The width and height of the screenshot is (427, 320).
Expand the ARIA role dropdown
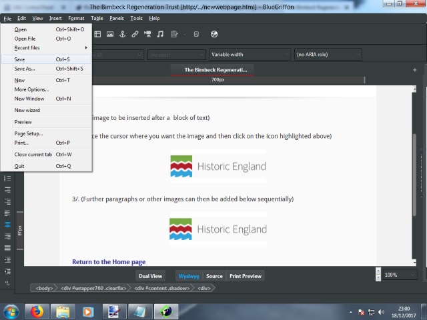pyautogui.click(x=328, y=55)
